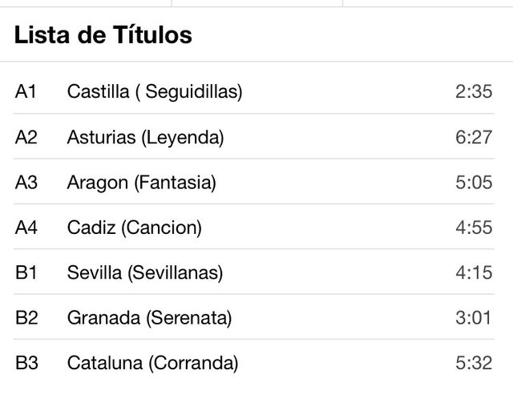Click the 5:32 duration for Cataluna
Image resolution: width=513 pixels, height=411 pixels.
(x=474, y=363)
